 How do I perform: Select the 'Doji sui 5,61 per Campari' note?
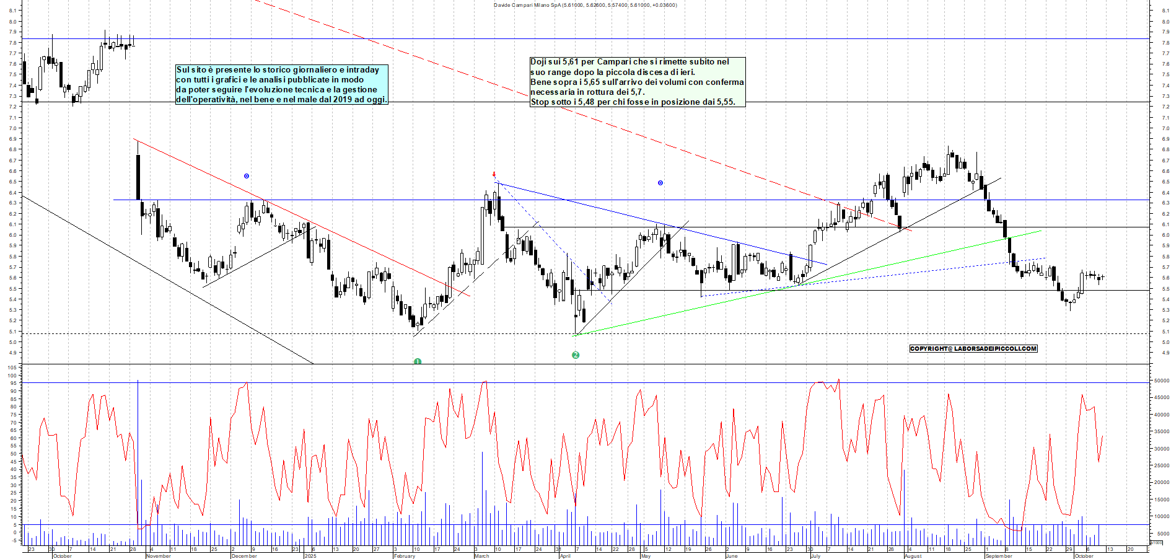click(637, 82)
